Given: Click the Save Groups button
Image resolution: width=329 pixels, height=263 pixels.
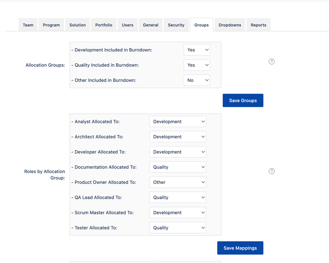Looking at the screenshot, I should point(243,100).
